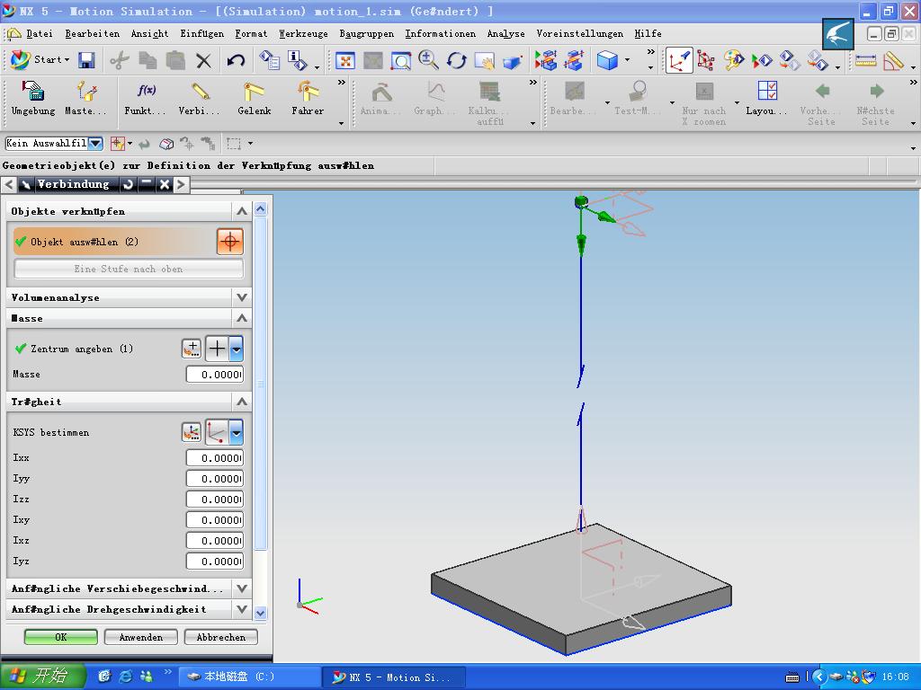Open the Analyse menu
The height and width of the screenshot is (690, 921).
[x=505, y=33]
